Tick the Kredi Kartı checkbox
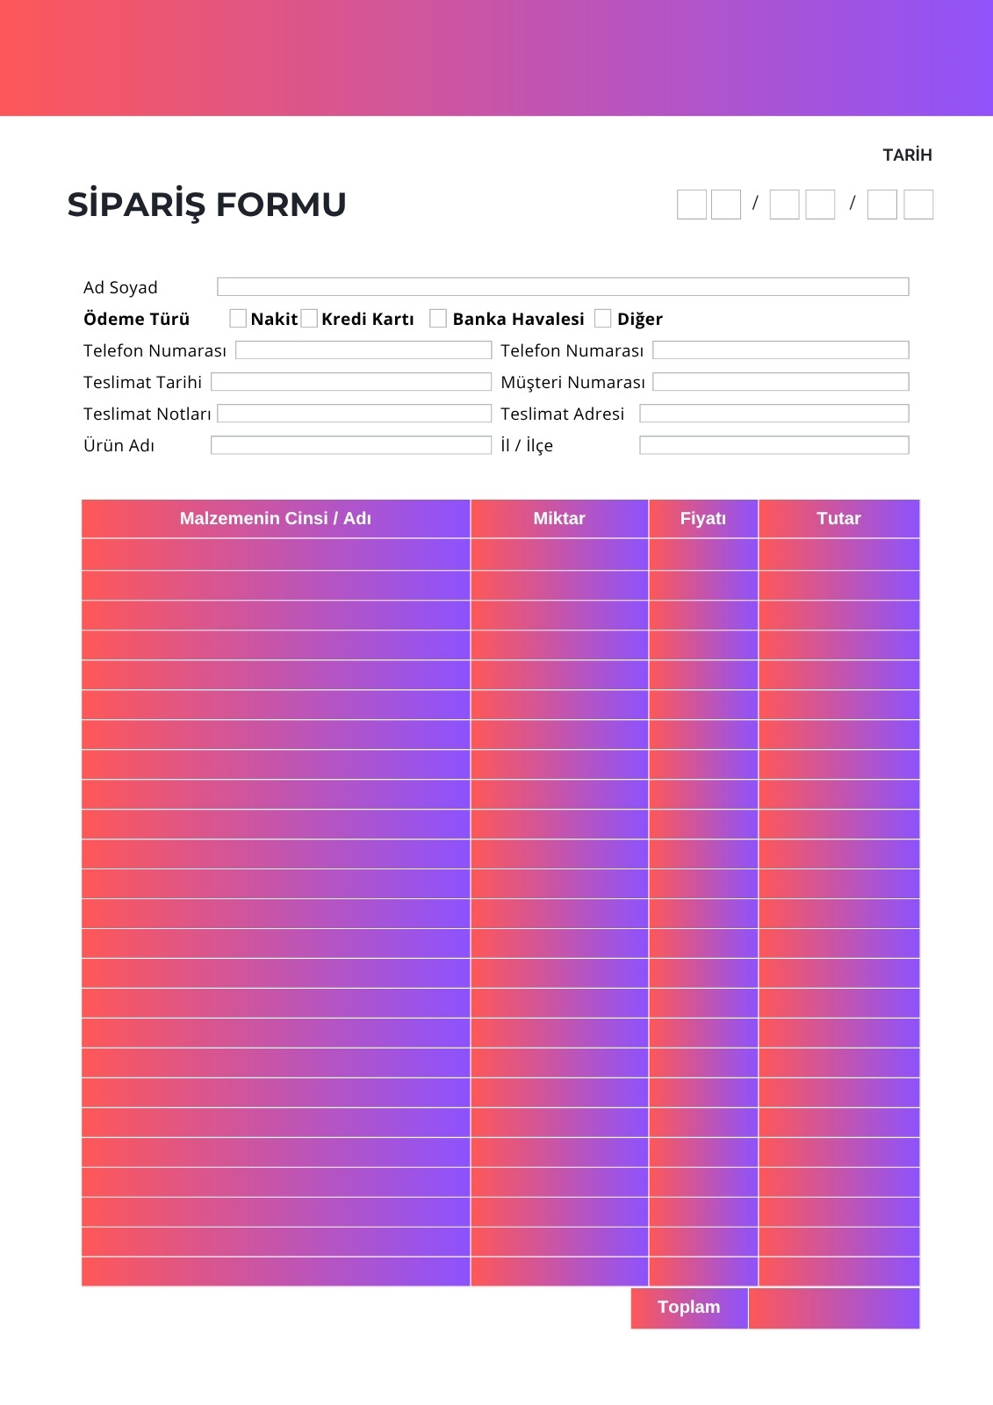The width and height of the screenshot is (993, 1405). 309,318
